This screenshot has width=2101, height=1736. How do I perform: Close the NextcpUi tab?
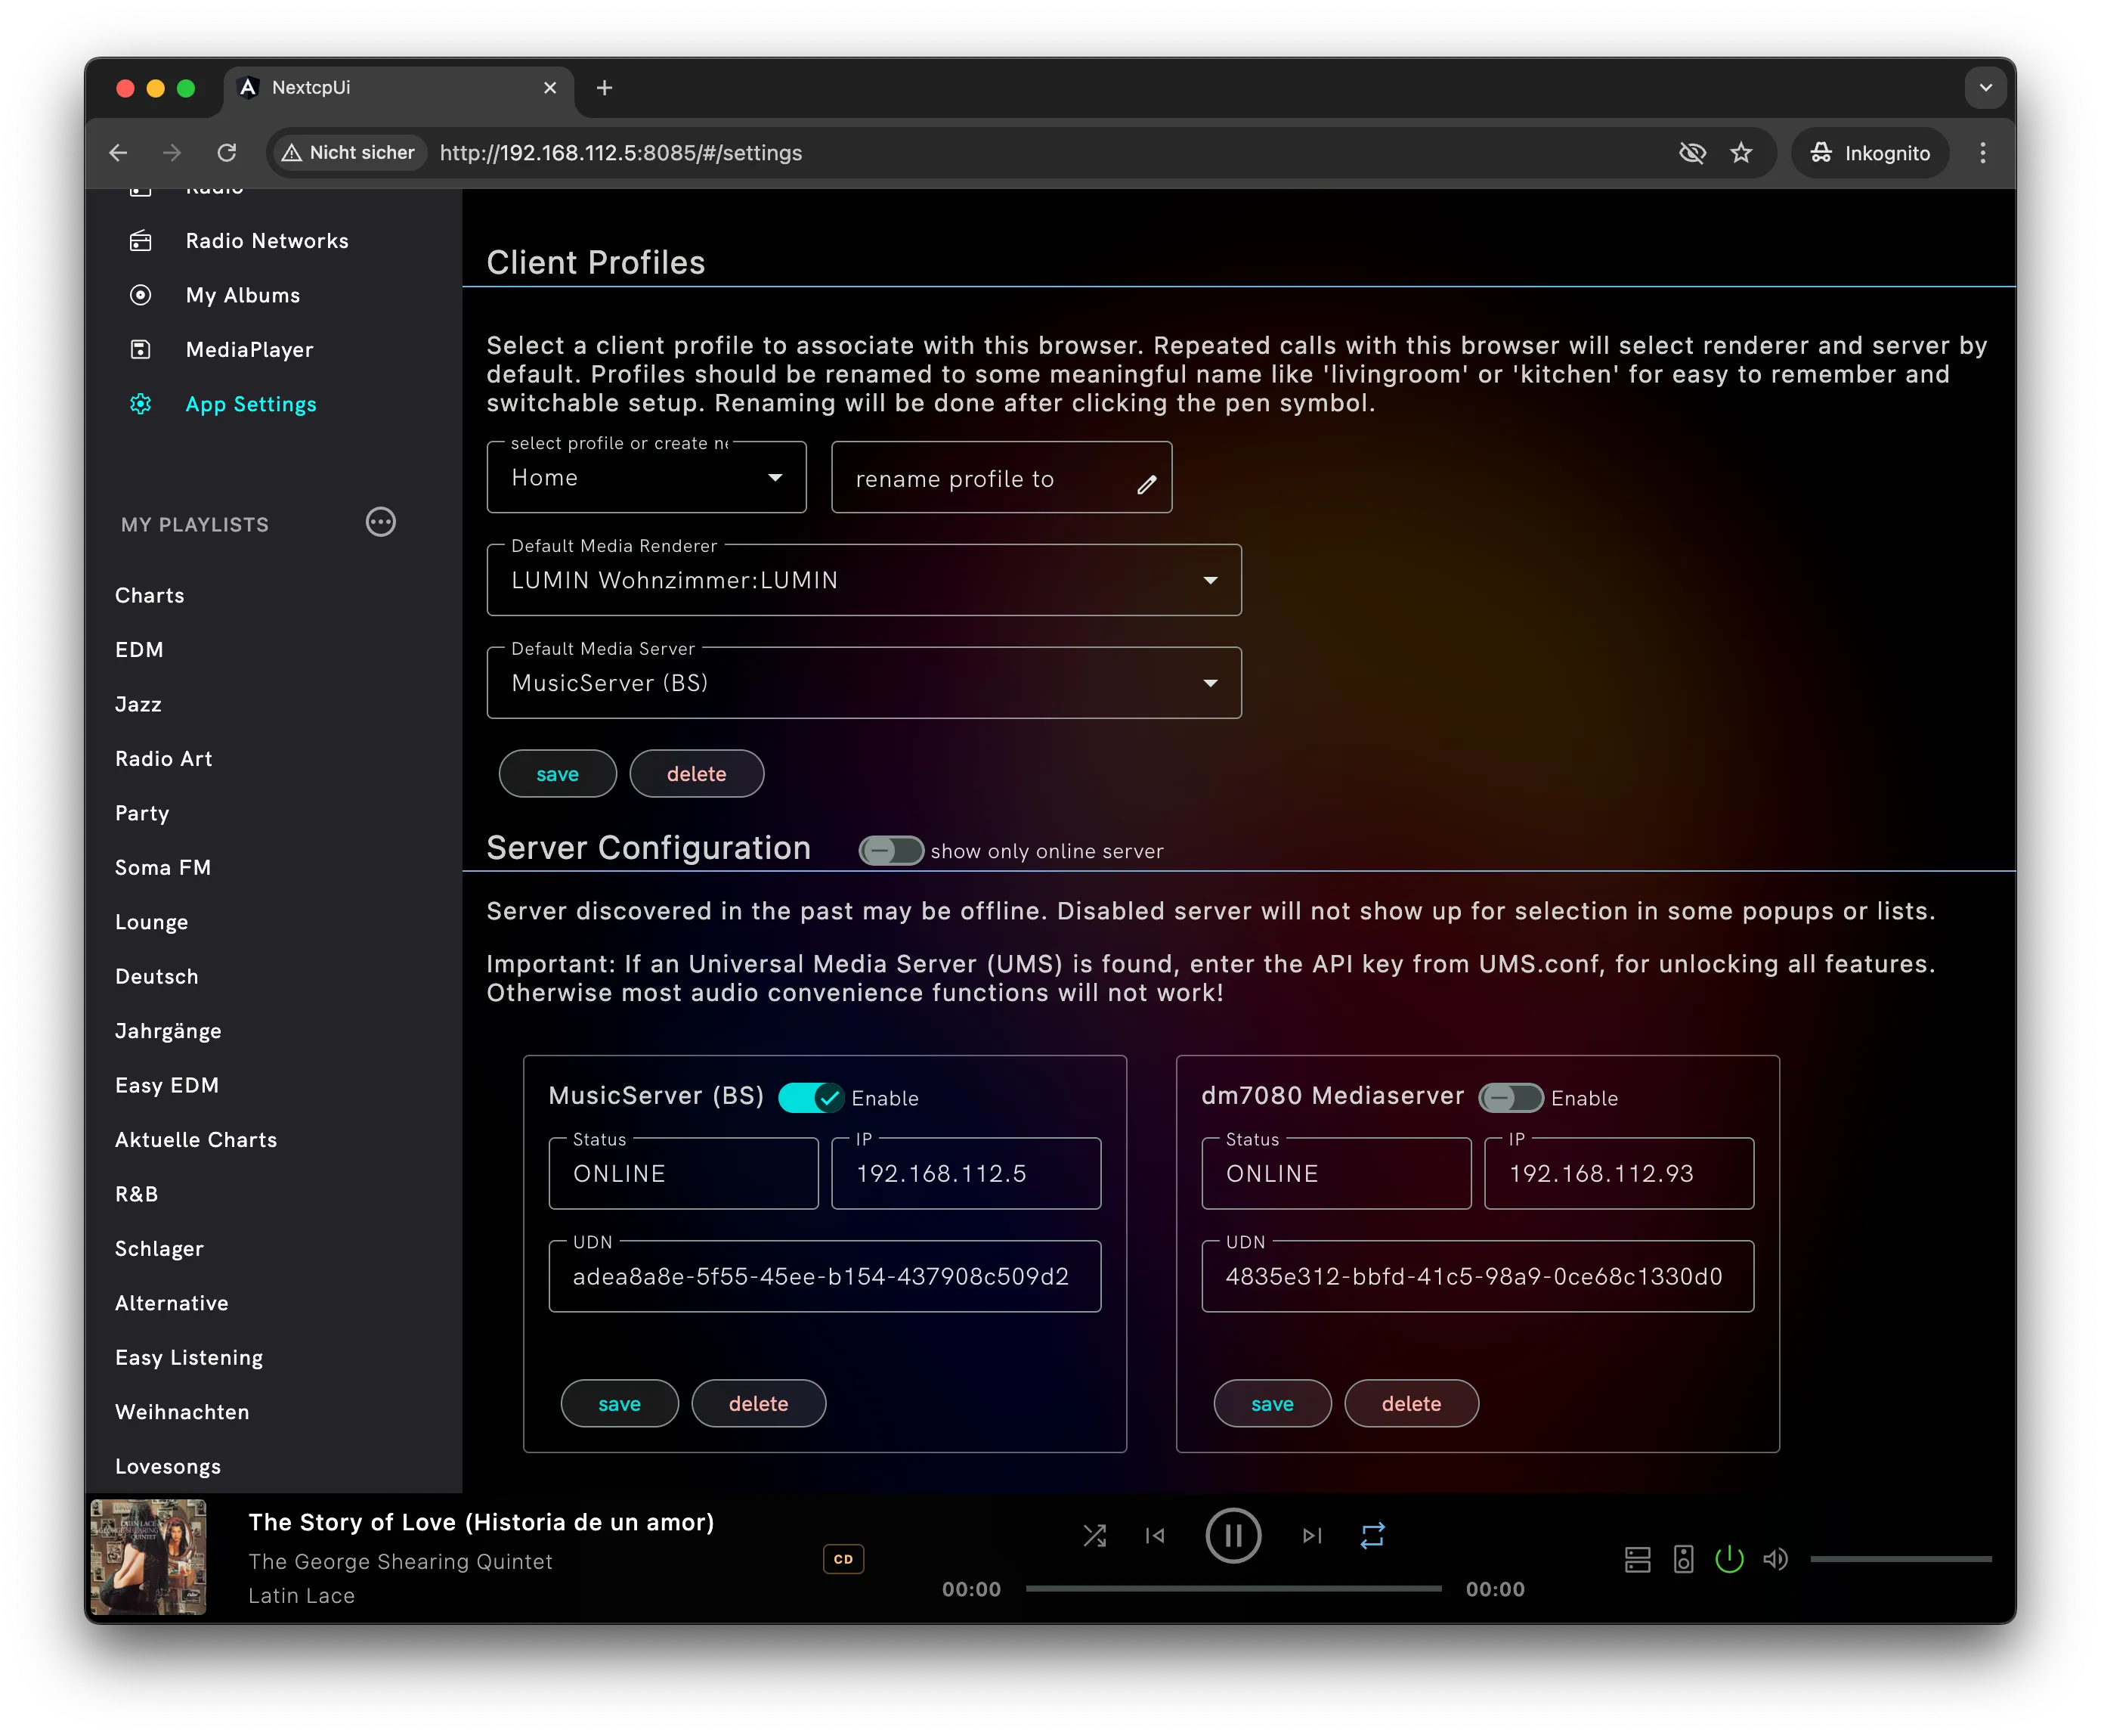pyautogui.click(x=549, y=88)
